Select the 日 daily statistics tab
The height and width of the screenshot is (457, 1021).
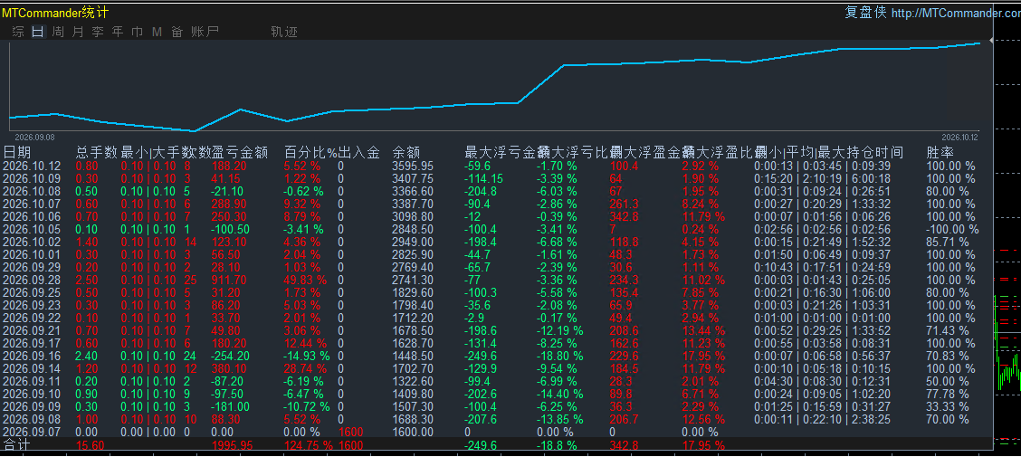(38, 32)
